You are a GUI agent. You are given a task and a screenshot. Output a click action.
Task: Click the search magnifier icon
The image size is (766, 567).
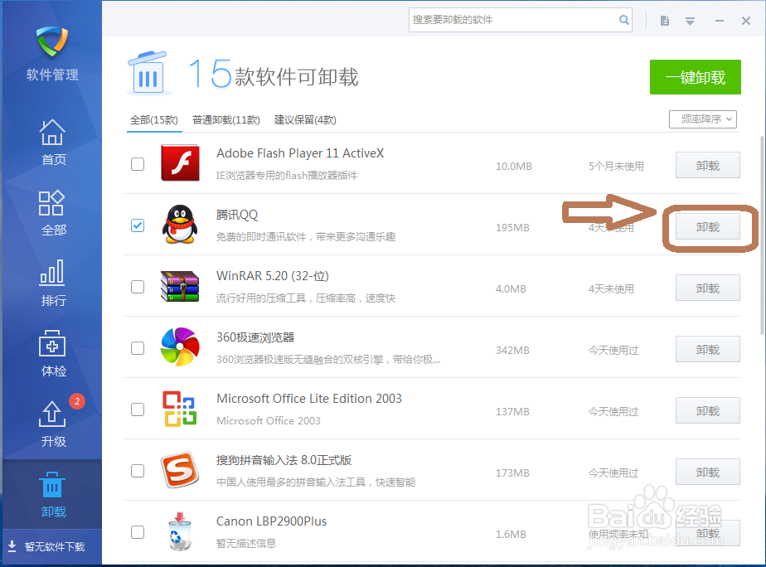pos(624,20)
